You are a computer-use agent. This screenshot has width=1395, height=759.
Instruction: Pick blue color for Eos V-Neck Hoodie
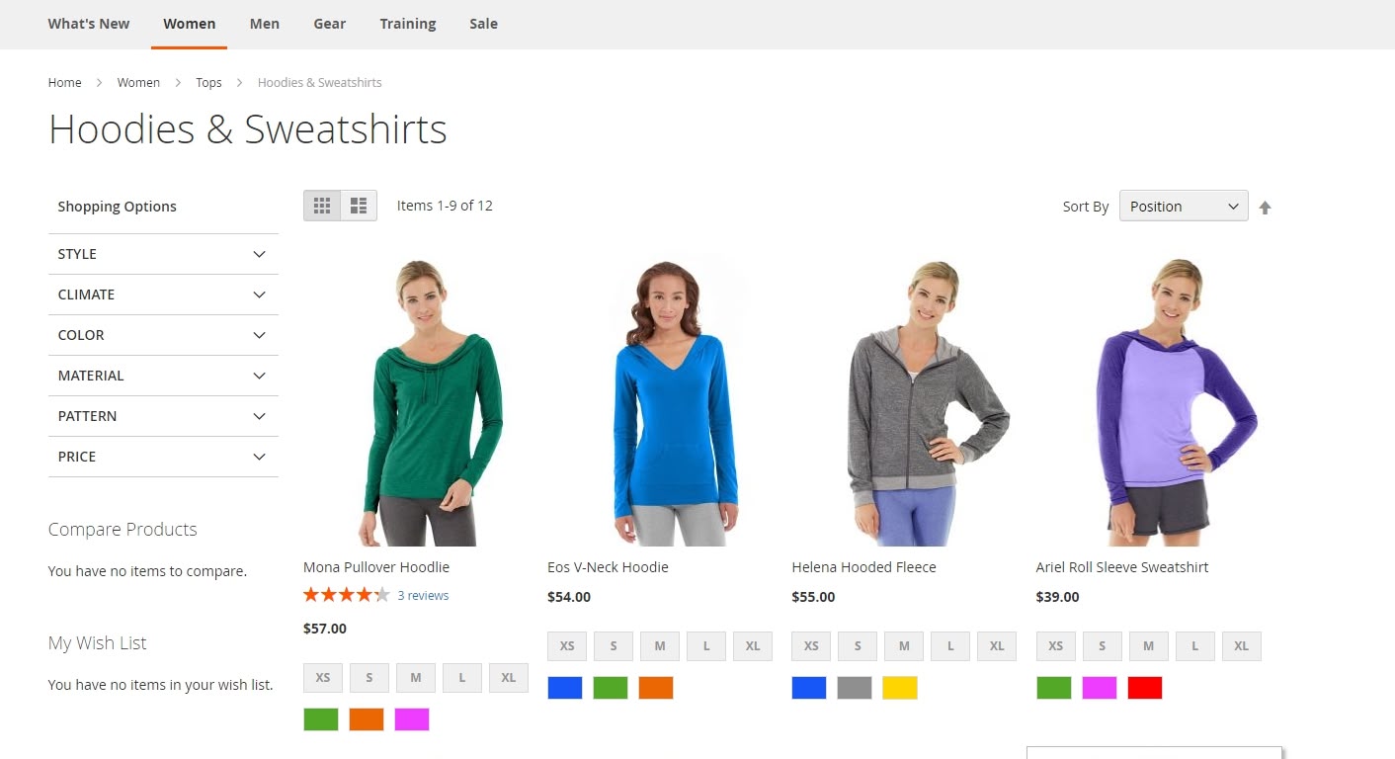[x=565, y=688]
